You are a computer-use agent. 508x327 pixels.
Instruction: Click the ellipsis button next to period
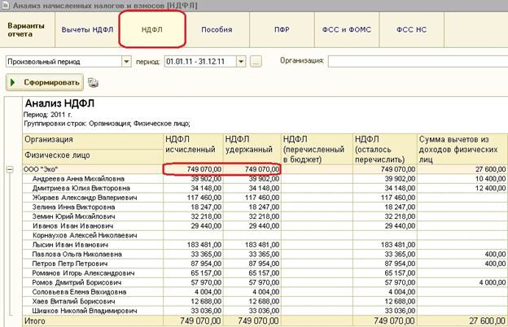coord(256,61)
